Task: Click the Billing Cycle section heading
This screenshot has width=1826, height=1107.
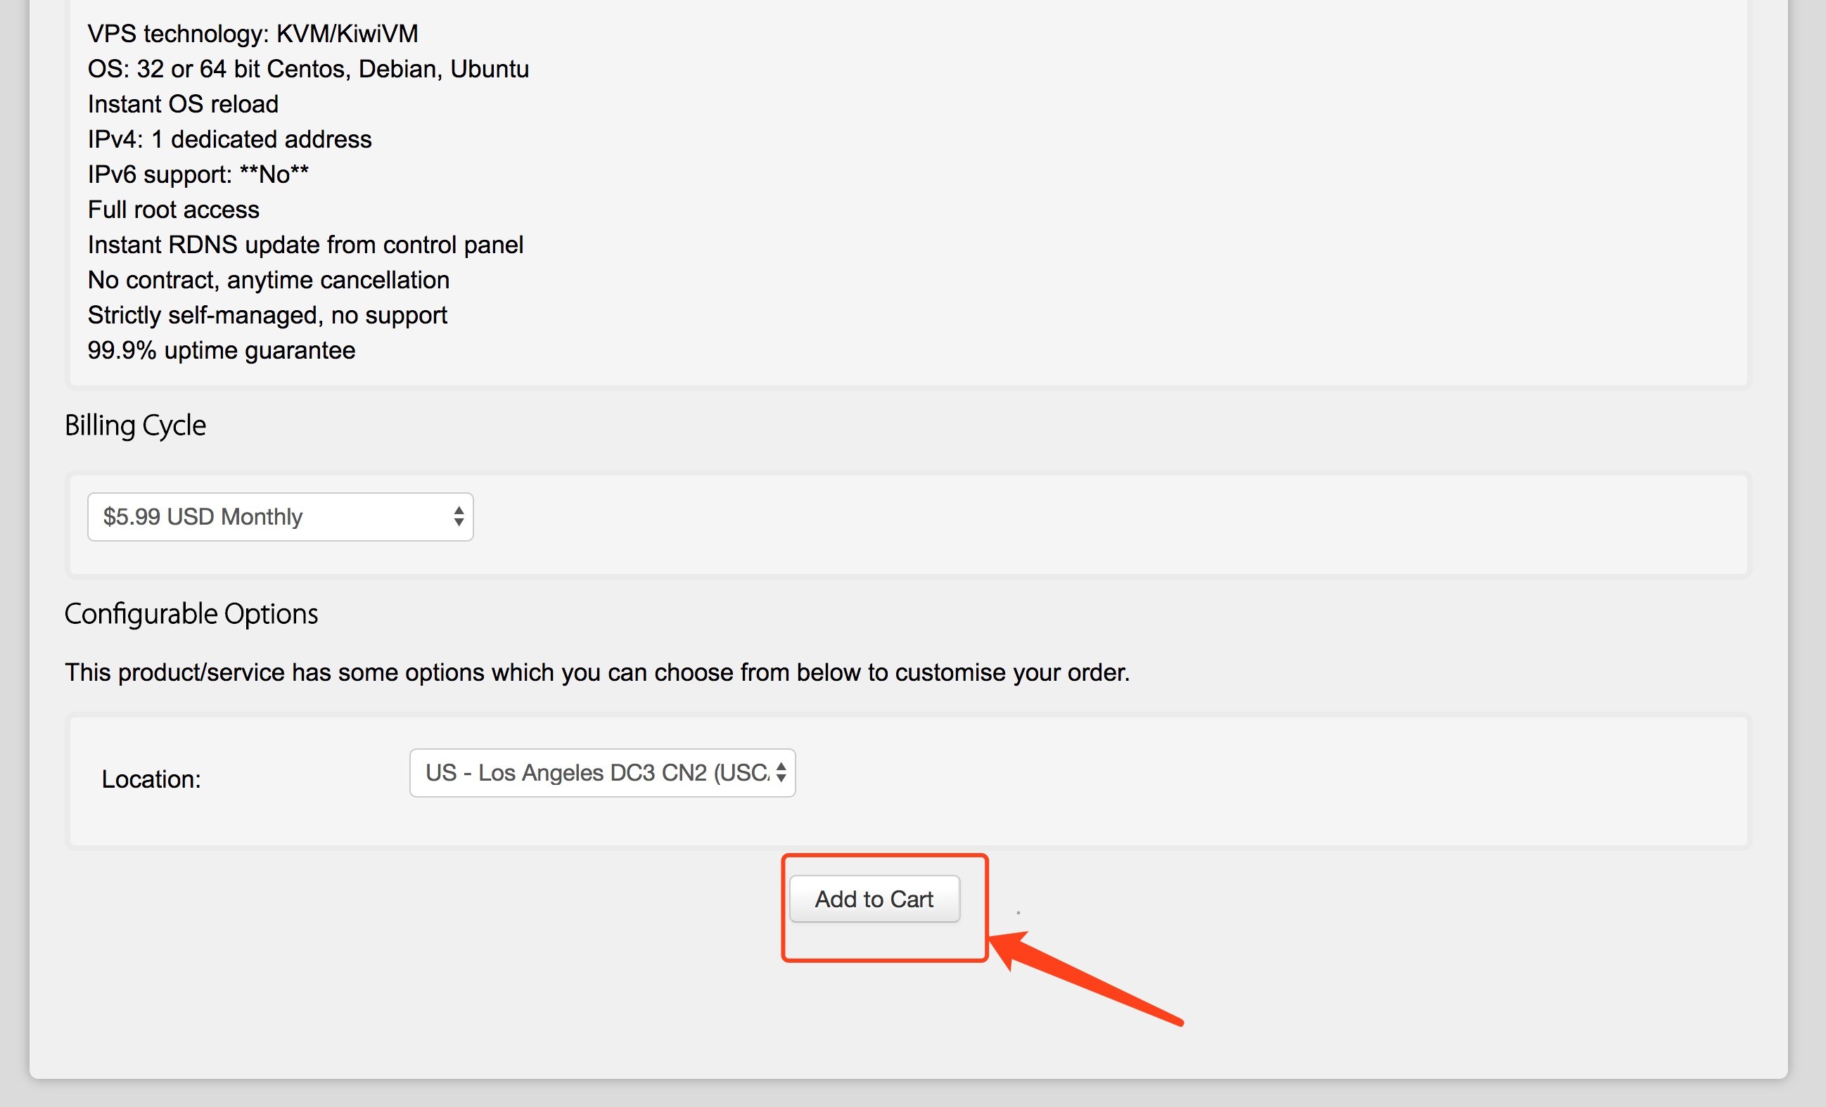Action: tap(135, 425)
